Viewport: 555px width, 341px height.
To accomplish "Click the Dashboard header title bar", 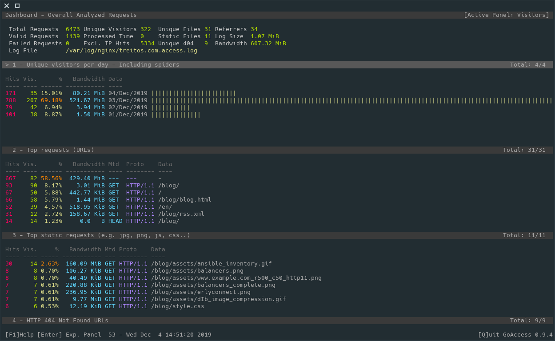I will coord(71,15).
